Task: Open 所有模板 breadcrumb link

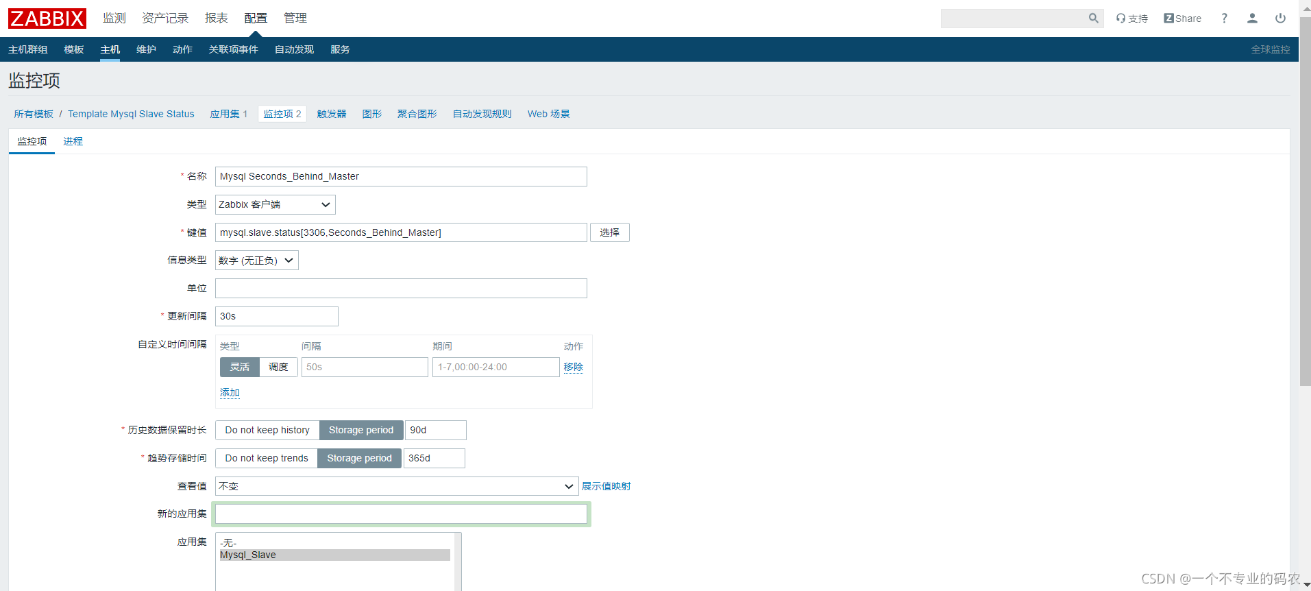Action: 34,114
